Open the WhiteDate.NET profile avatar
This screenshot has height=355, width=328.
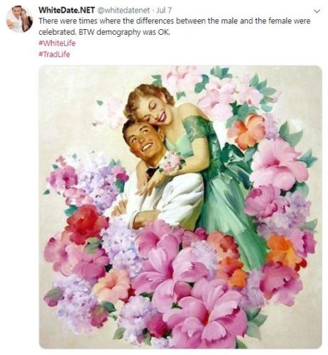[19, 19]
